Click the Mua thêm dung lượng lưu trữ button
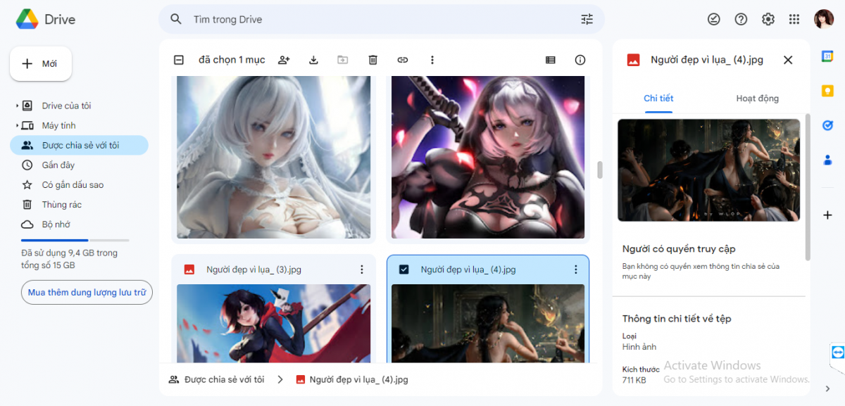Image resolution: width=845 pixels, height=406 pixels. (x=86, y=292)
